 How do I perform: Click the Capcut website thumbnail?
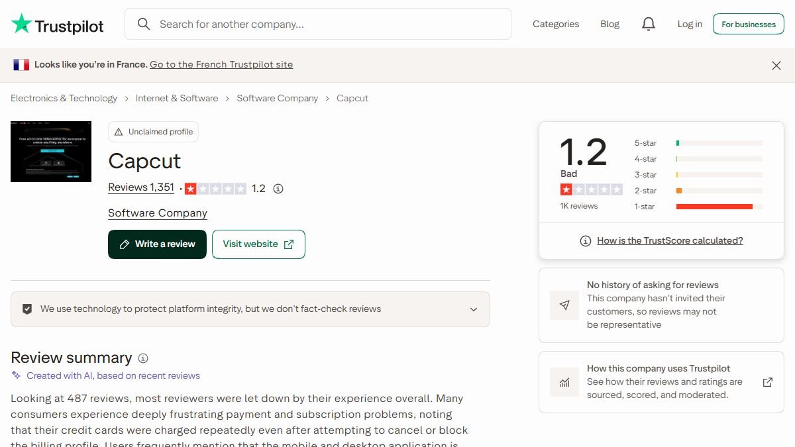pos(51,152)
